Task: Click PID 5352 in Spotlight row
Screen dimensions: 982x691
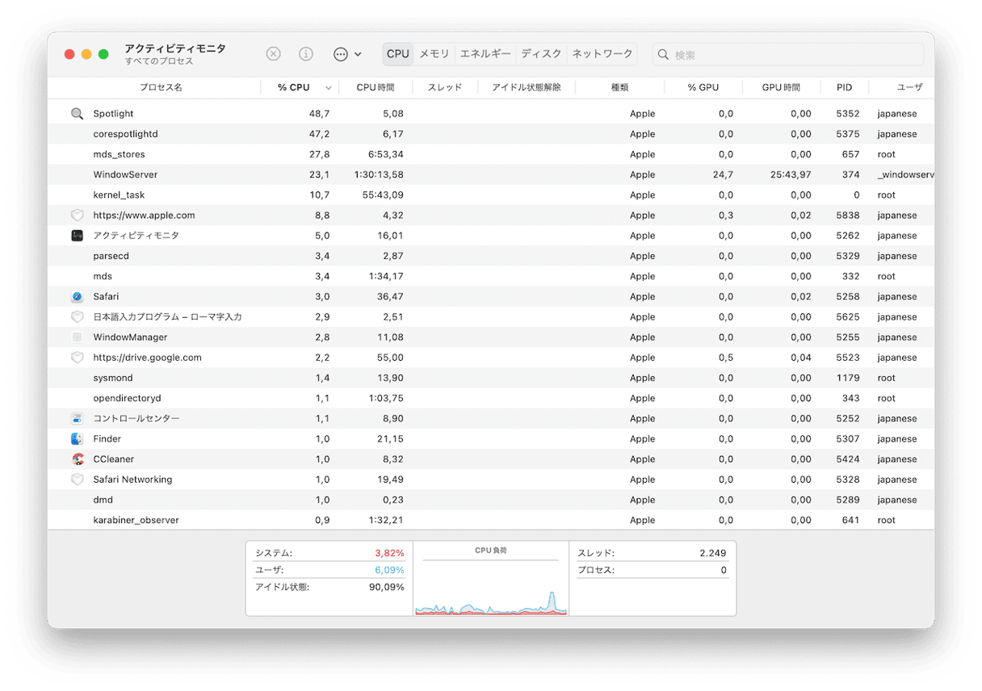Action: click(848, 114)
